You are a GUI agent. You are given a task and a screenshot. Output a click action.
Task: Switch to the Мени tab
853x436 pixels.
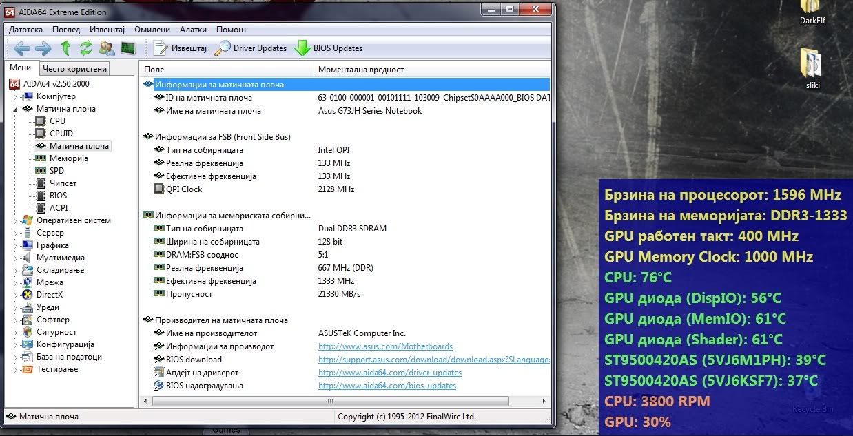point(21,68)
